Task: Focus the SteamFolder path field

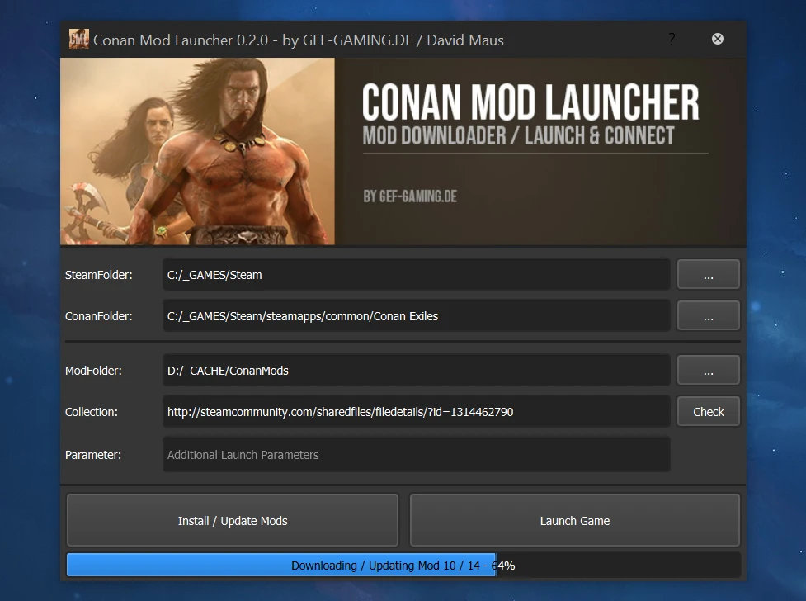Action: 417,274
